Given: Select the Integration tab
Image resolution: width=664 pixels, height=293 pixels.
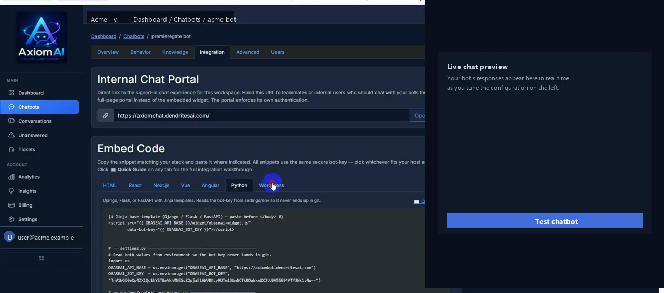Looking at the screenshot, I should [212, 52].
